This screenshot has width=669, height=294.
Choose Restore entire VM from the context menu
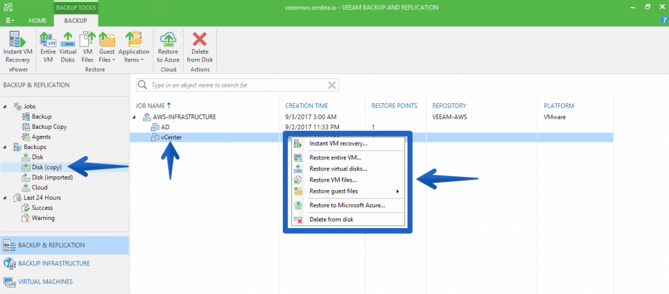tap(347, 157)
